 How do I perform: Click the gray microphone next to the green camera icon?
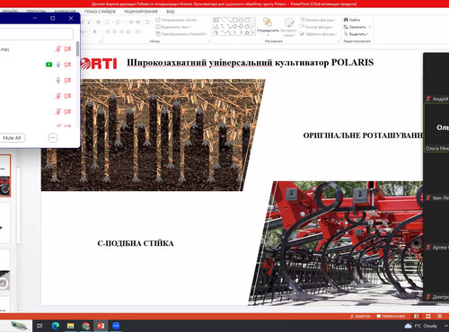pyautogui.click(x=58, y=65)
